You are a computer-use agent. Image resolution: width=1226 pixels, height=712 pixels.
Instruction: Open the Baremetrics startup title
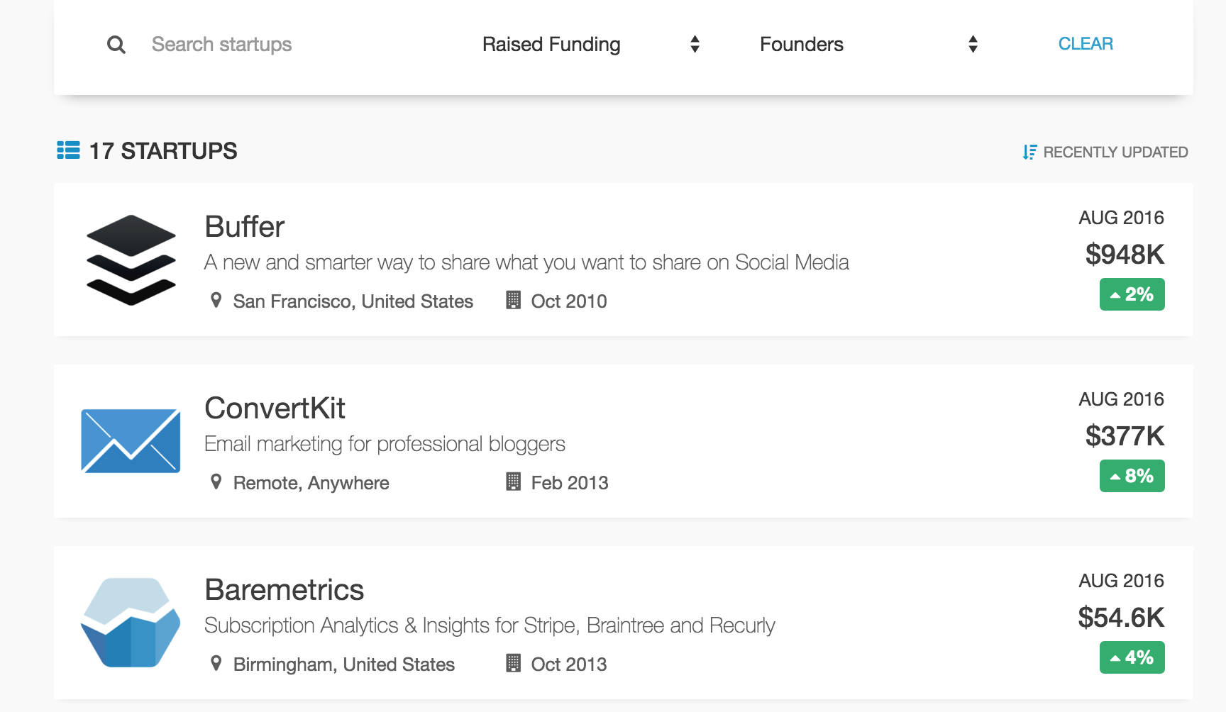(x=284, y=590)
